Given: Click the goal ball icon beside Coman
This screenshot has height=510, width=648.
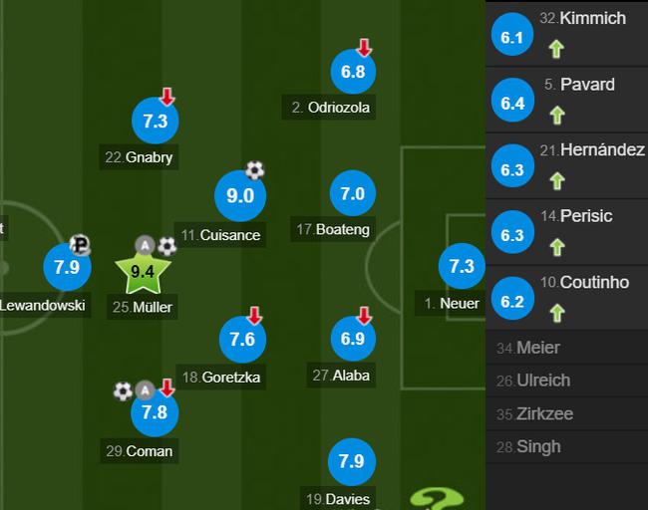Looking at the screenshot, I should [124, 390].
